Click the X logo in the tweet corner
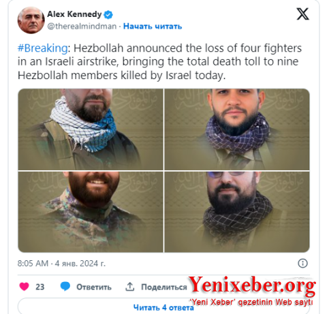This screenshot has width=327, height=314. pos(302,14)
